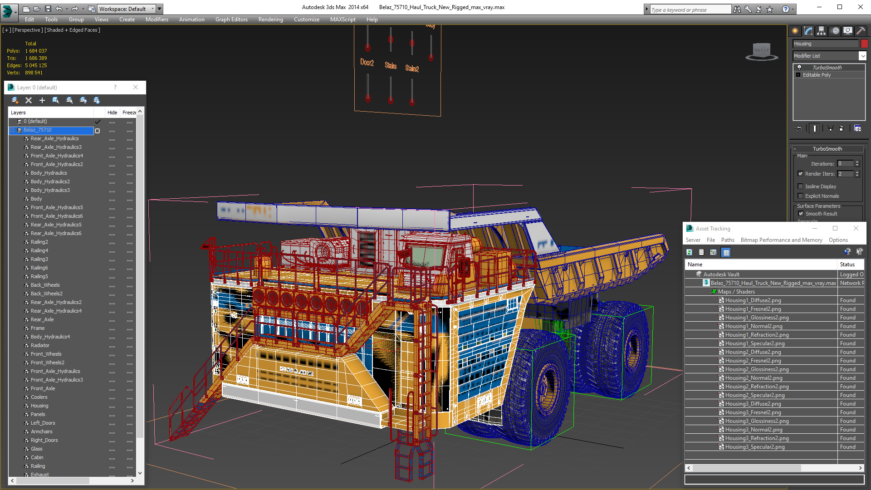Click the red object color swatch next to Housing

864,44
